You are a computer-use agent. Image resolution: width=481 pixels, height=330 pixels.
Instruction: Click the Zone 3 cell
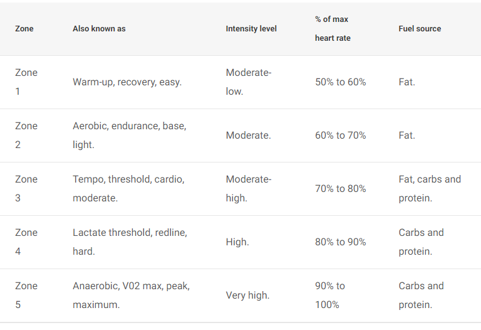point(26,189)
